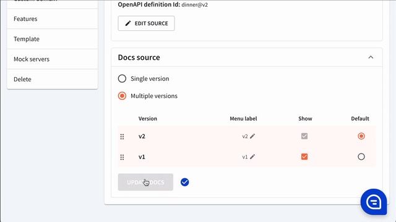Select the Single version option
The width and height of the screenshot is (396, 222).
click(122, 78)
